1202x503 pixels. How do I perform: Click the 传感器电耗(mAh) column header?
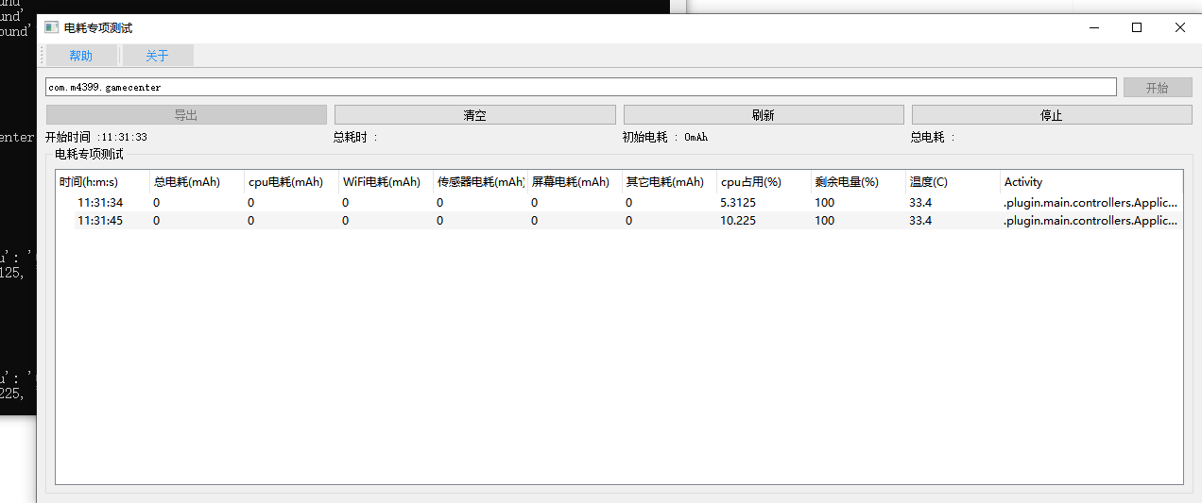(x=480, y=182)
